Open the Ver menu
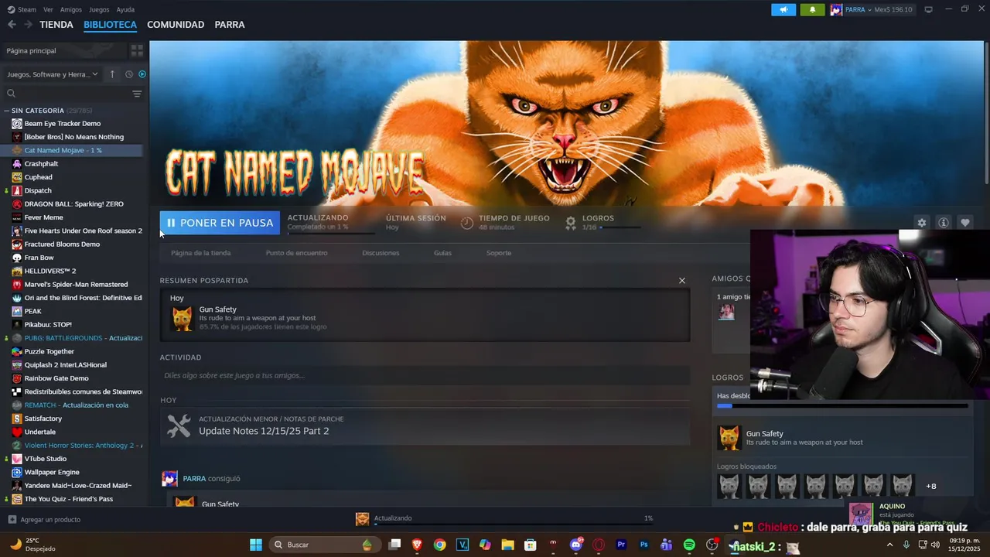The height and width of the screenshot is (557, 990). click(48, 9)
